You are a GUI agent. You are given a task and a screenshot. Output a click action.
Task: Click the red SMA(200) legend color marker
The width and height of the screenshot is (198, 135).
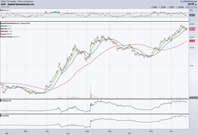[x=1, y=31]
